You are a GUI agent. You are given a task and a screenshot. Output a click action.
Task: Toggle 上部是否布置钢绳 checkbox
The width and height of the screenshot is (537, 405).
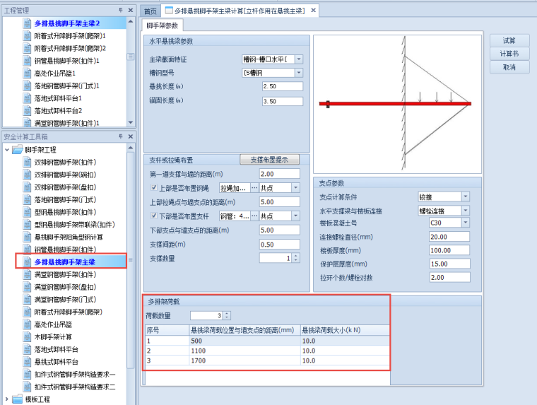[x=154, y=188]
